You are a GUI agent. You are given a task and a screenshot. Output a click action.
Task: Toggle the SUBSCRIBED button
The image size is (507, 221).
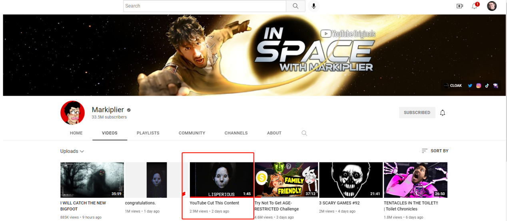tap(417, 112)
